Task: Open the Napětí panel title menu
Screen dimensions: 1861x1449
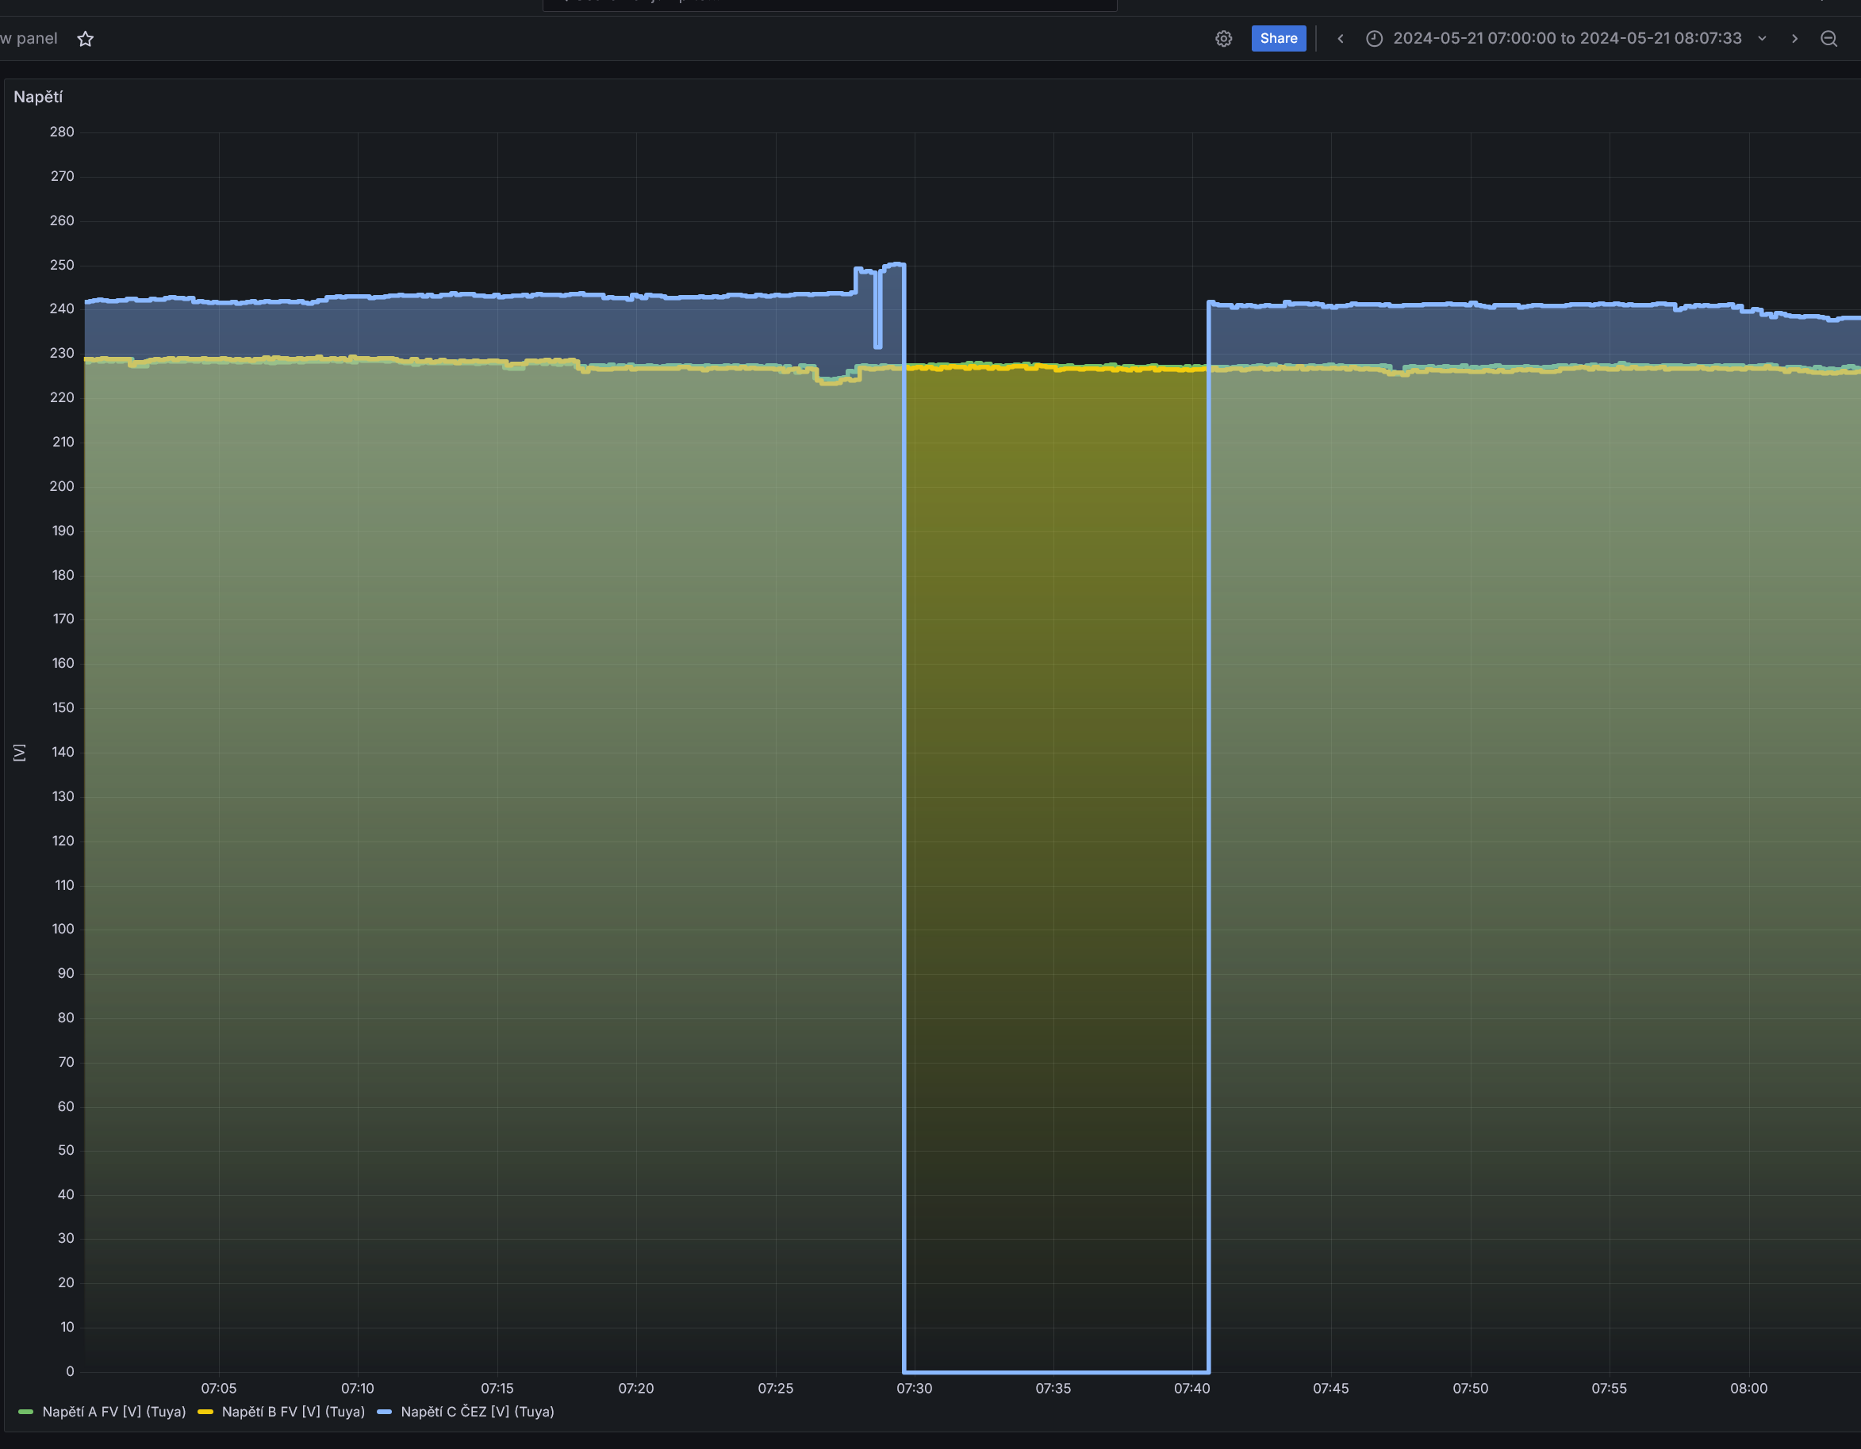Action: point(38,97)
